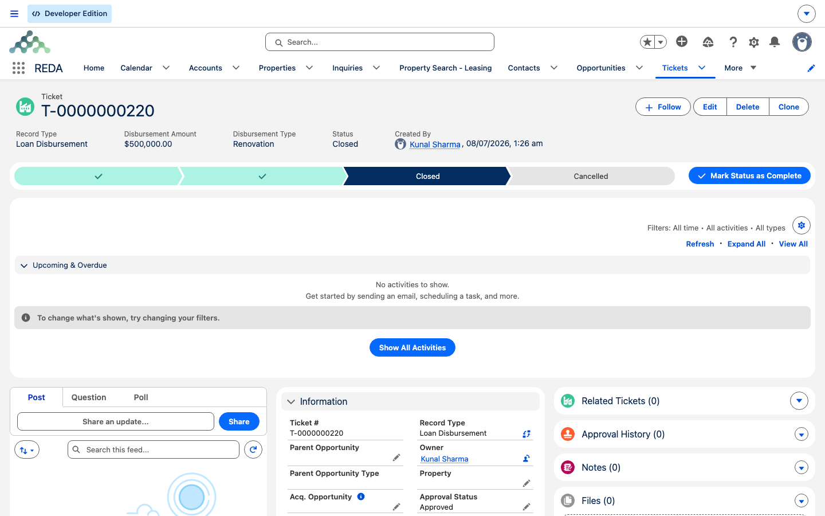Open the activity timeline filter settings gear
This screenshot has height=516, width=825.
point(802,225)
